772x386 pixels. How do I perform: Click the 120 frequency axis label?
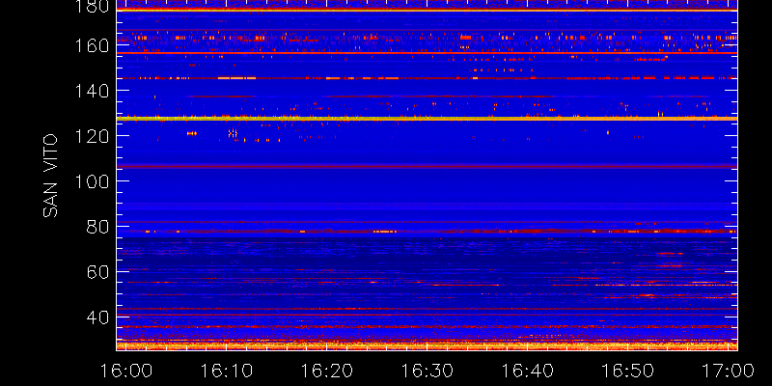tap(93, 136)
